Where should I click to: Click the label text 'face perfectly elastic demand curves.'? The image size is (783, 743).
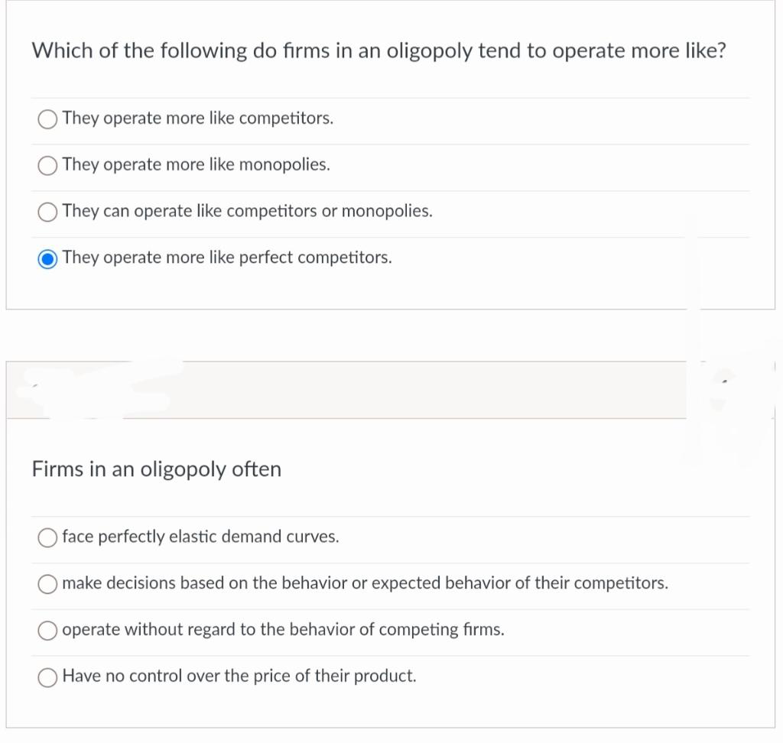pyautogui.click(x=200, y=537)
